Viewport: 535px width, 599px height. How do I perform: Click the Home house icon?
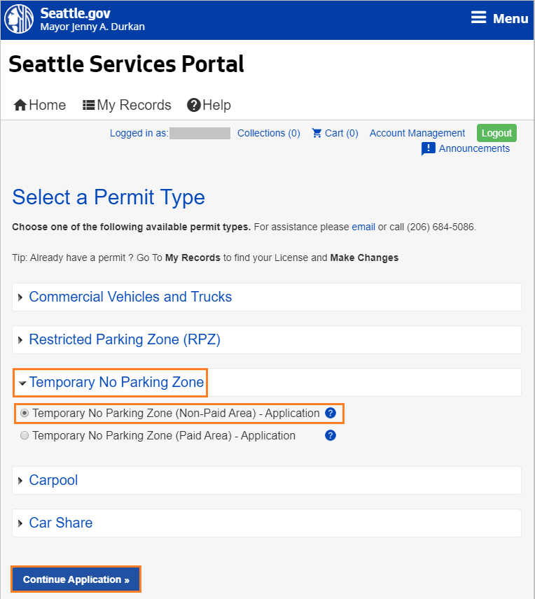[x=20, y=105]
